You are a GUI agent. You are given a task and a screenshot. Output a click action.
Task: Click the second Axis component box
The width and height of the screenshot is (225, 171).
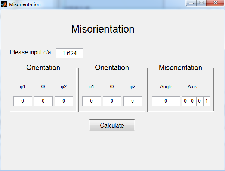[192, 101]
